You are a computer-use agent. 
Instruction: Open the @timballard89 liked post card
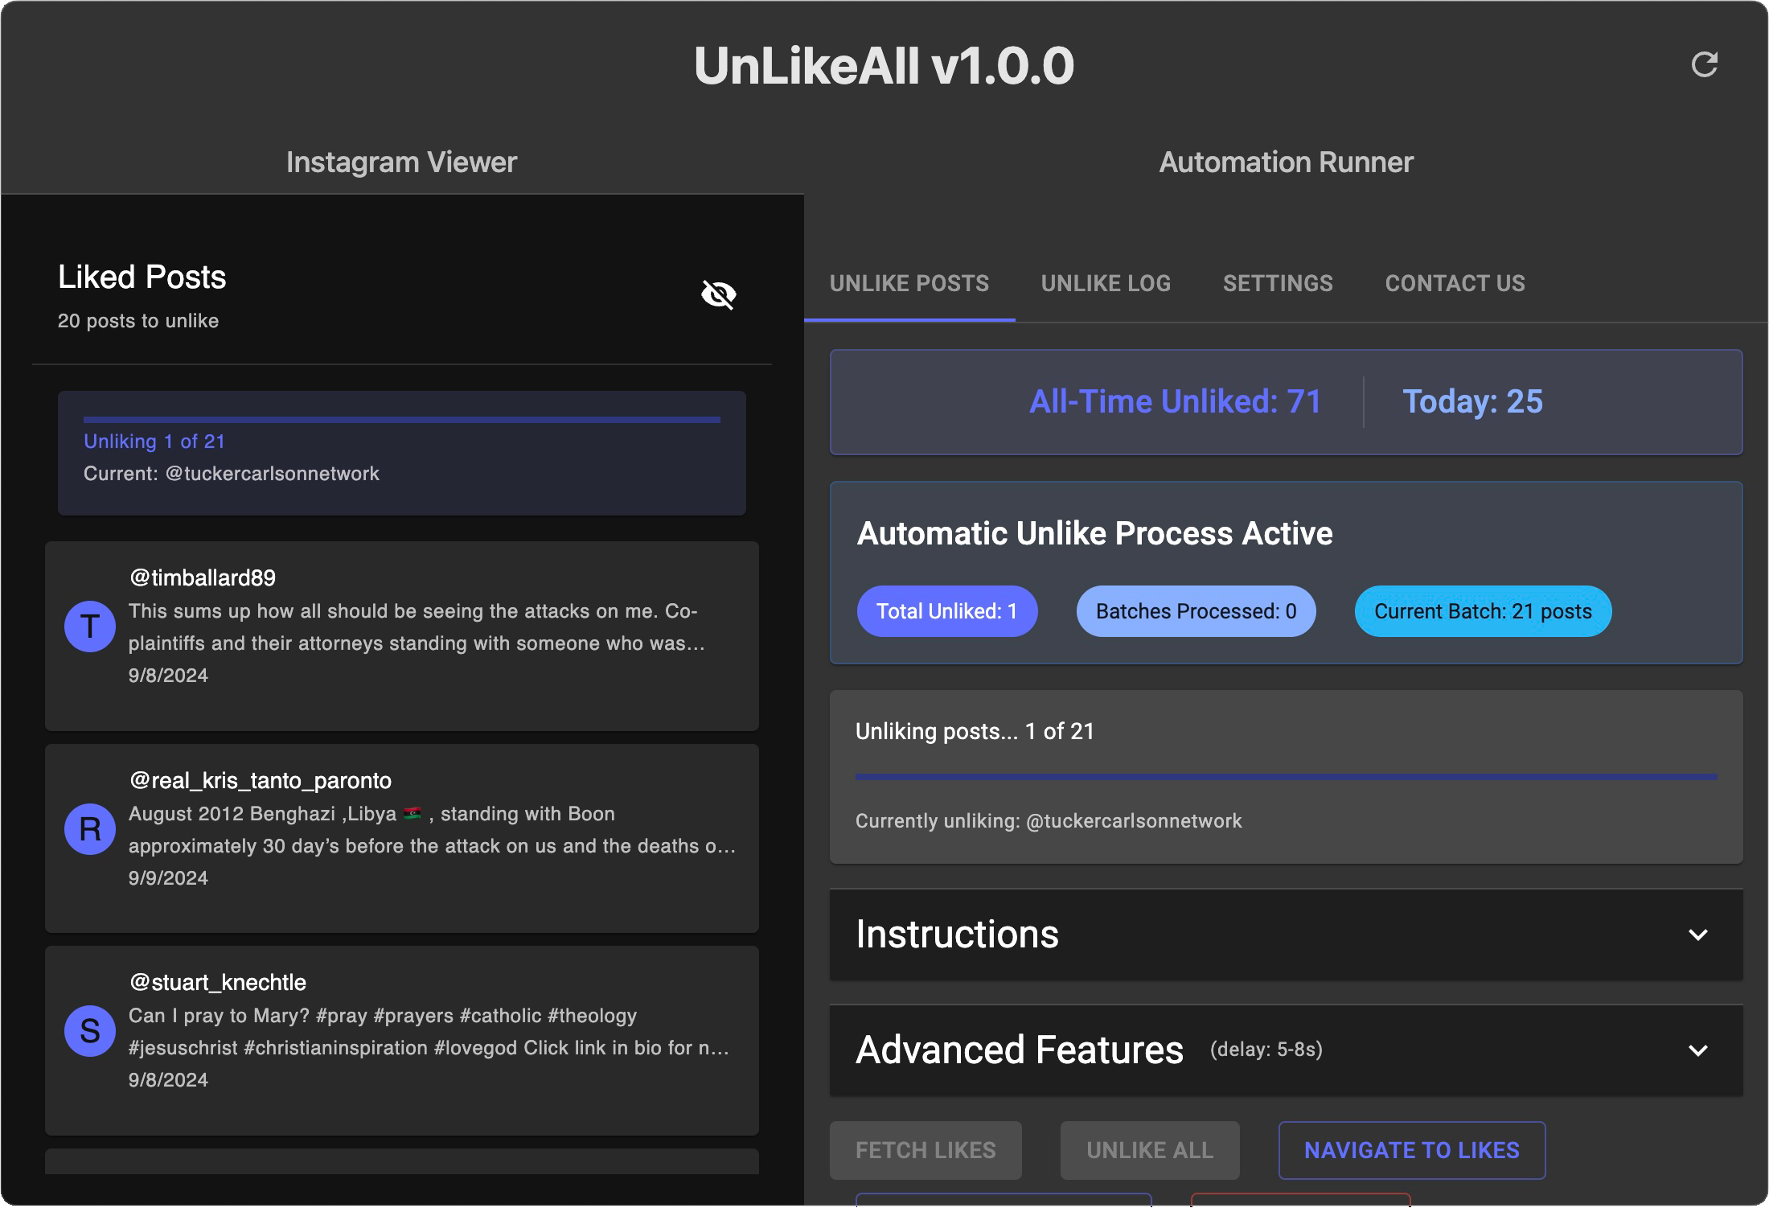[401, 635]
